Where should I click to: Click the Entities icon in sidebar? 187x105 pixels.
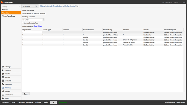3,77
